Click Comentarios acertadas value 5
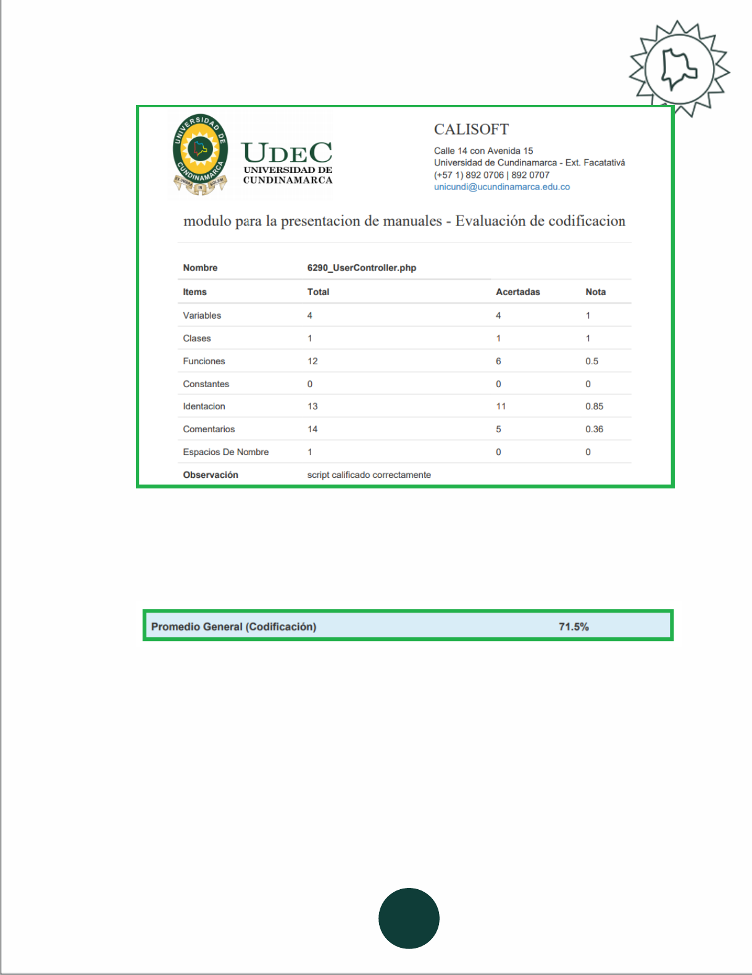 click(498, 429)
